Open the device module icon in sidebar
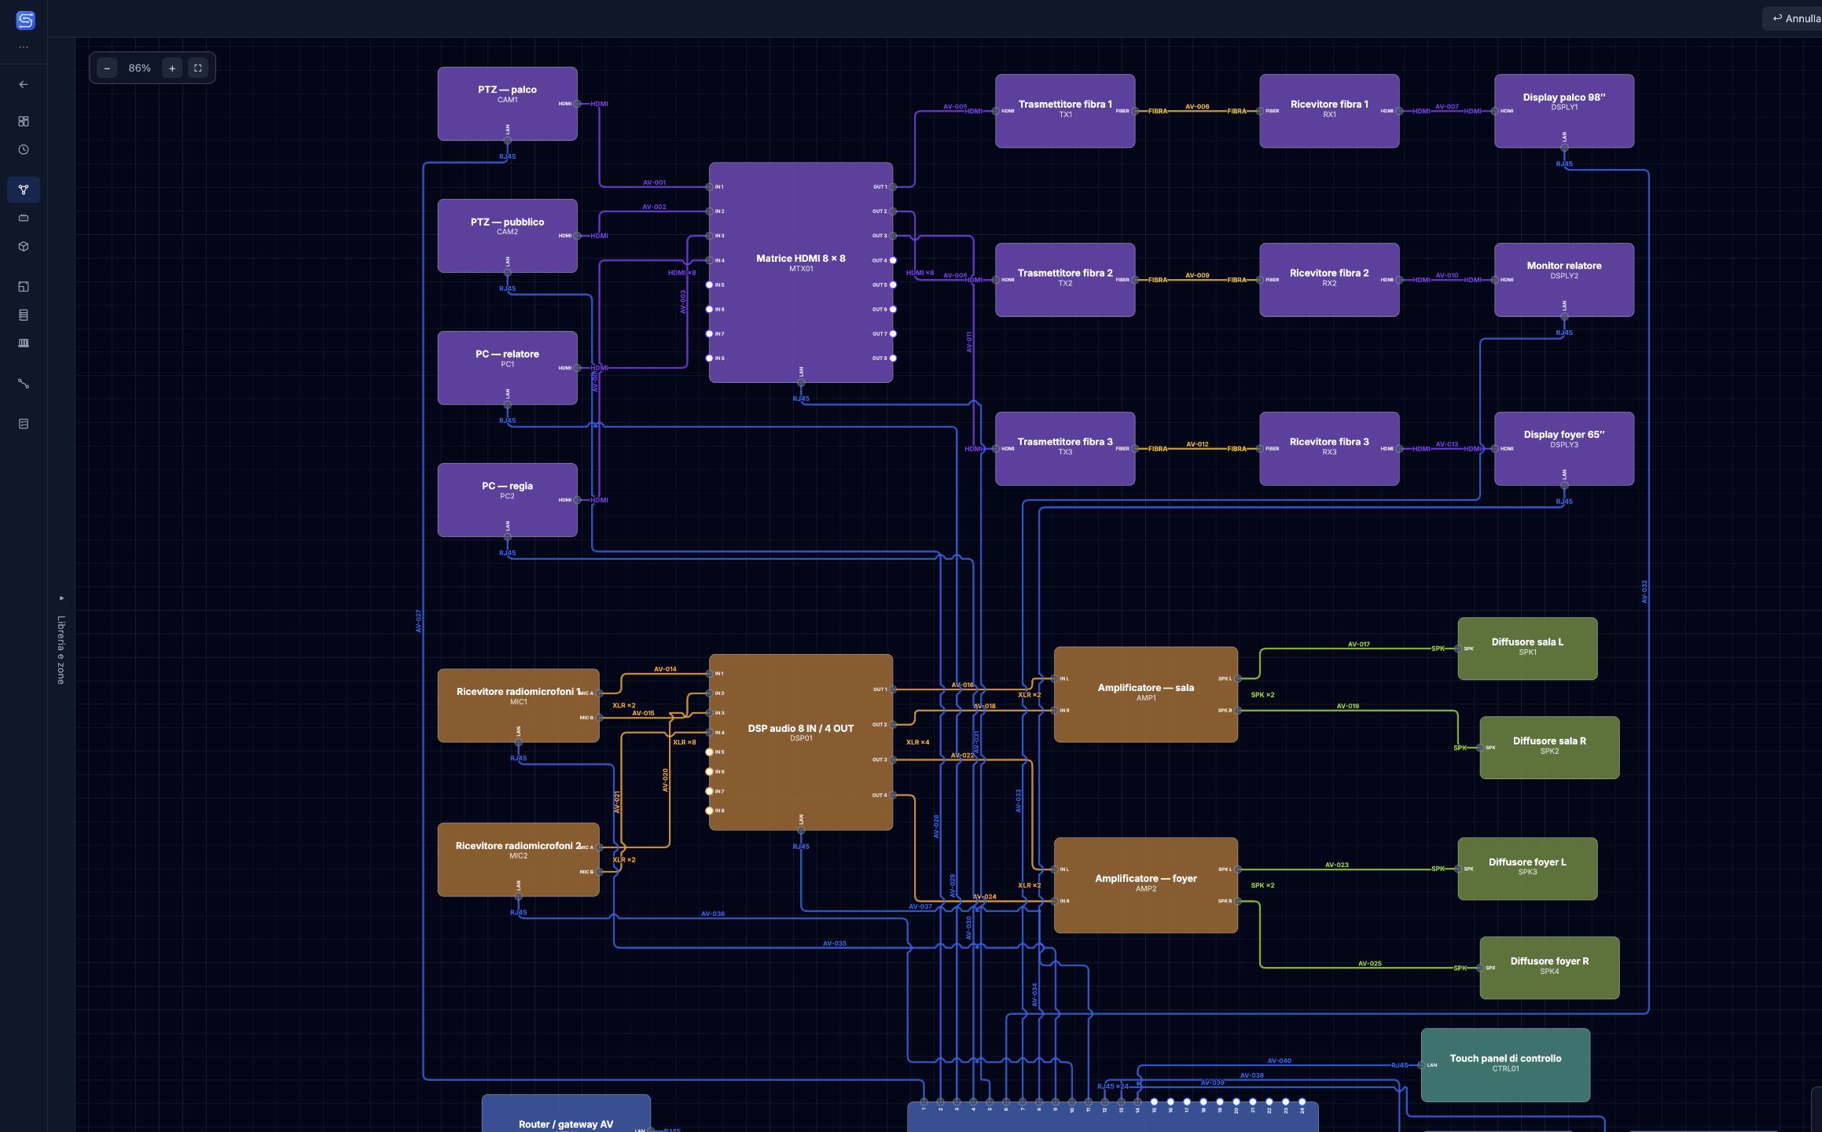1822x1132 pixels. 24,218
